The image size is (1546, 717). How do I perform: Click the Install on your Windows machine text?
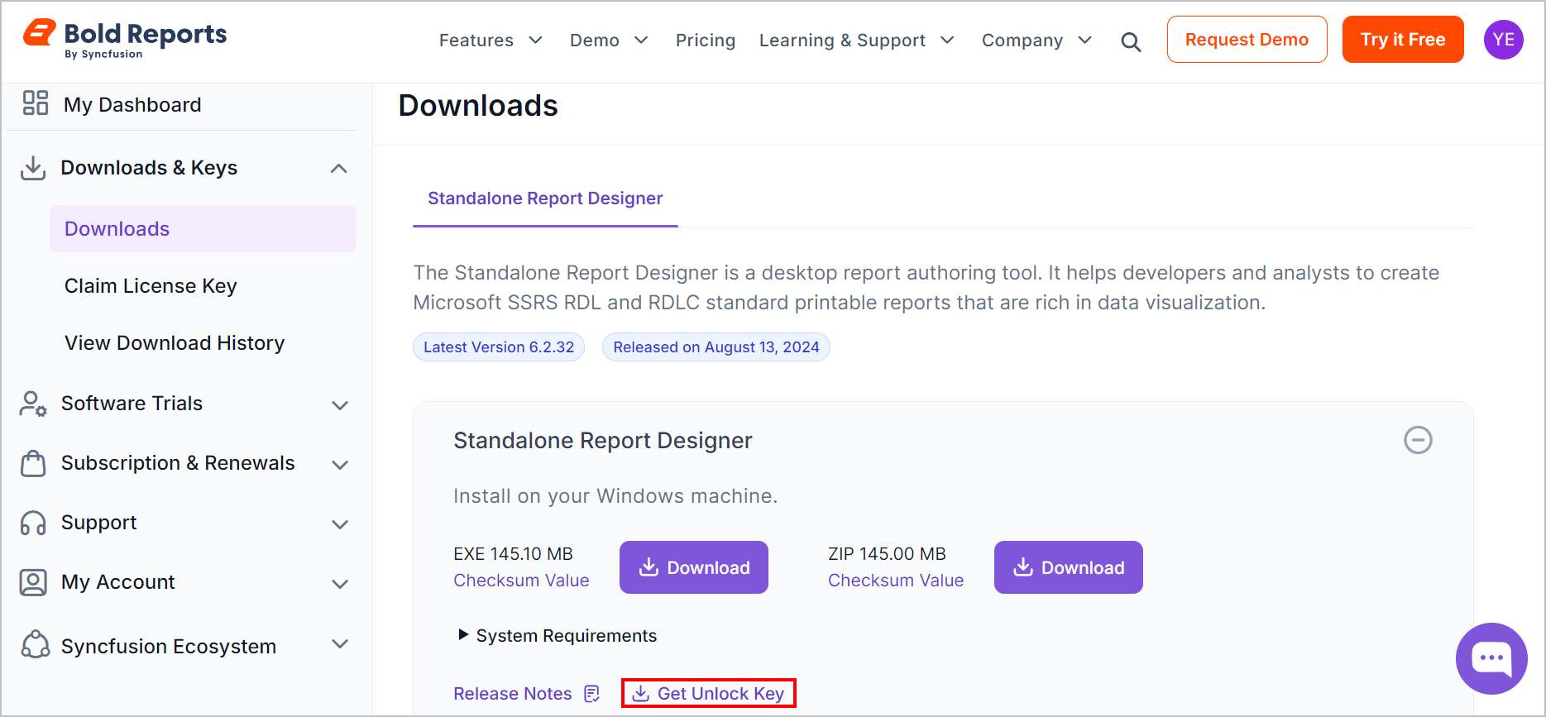[615, 496]
